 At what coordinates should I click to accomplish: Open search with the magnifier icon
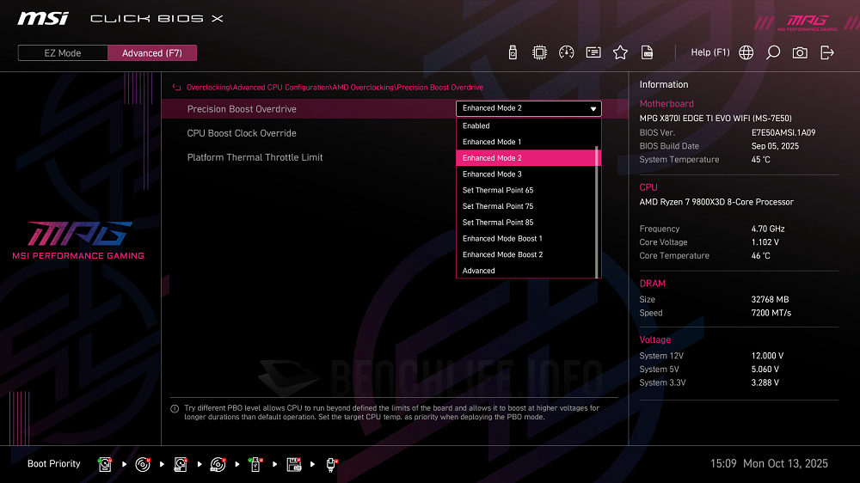pyautogui.click(x=773, y=52)
